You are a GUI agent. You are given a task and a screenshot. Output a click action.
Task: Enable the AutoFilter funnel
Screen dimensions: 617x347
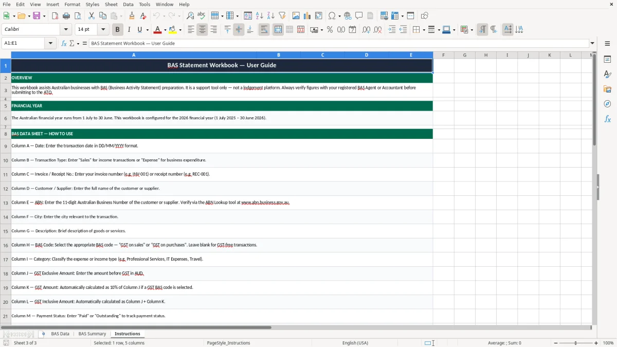(x=282, y=16)
